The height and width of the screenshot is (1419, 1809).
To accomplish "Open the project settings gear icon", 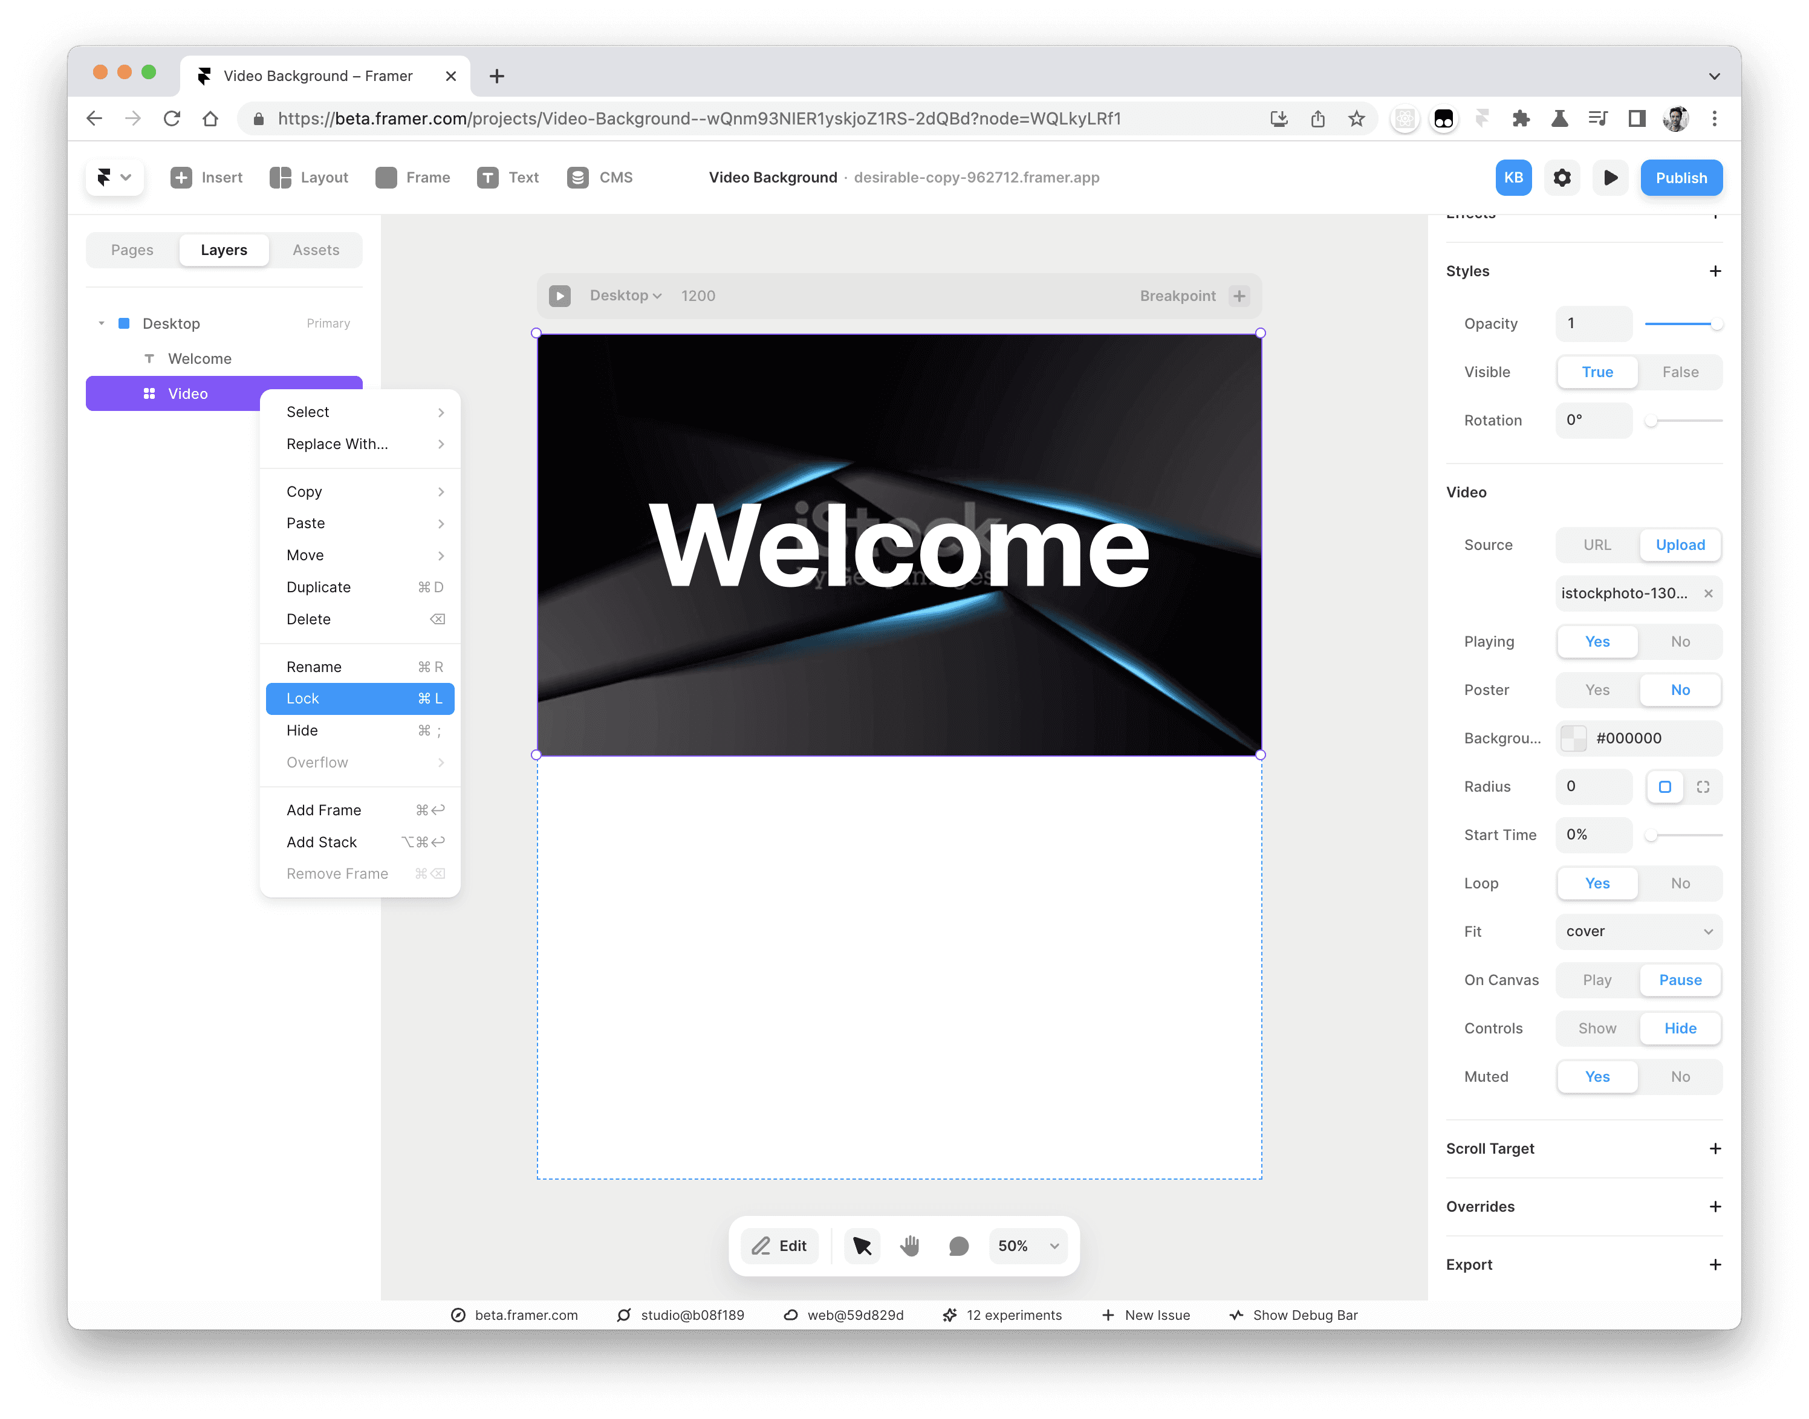I will (x=1561, y=178).
